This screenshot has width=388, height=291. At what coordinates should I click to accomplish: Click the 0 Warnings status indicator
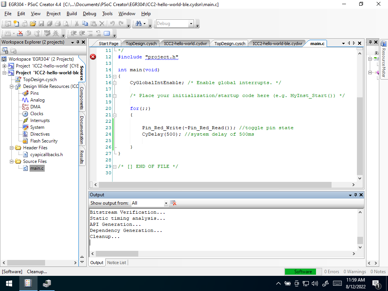(355, 272)
